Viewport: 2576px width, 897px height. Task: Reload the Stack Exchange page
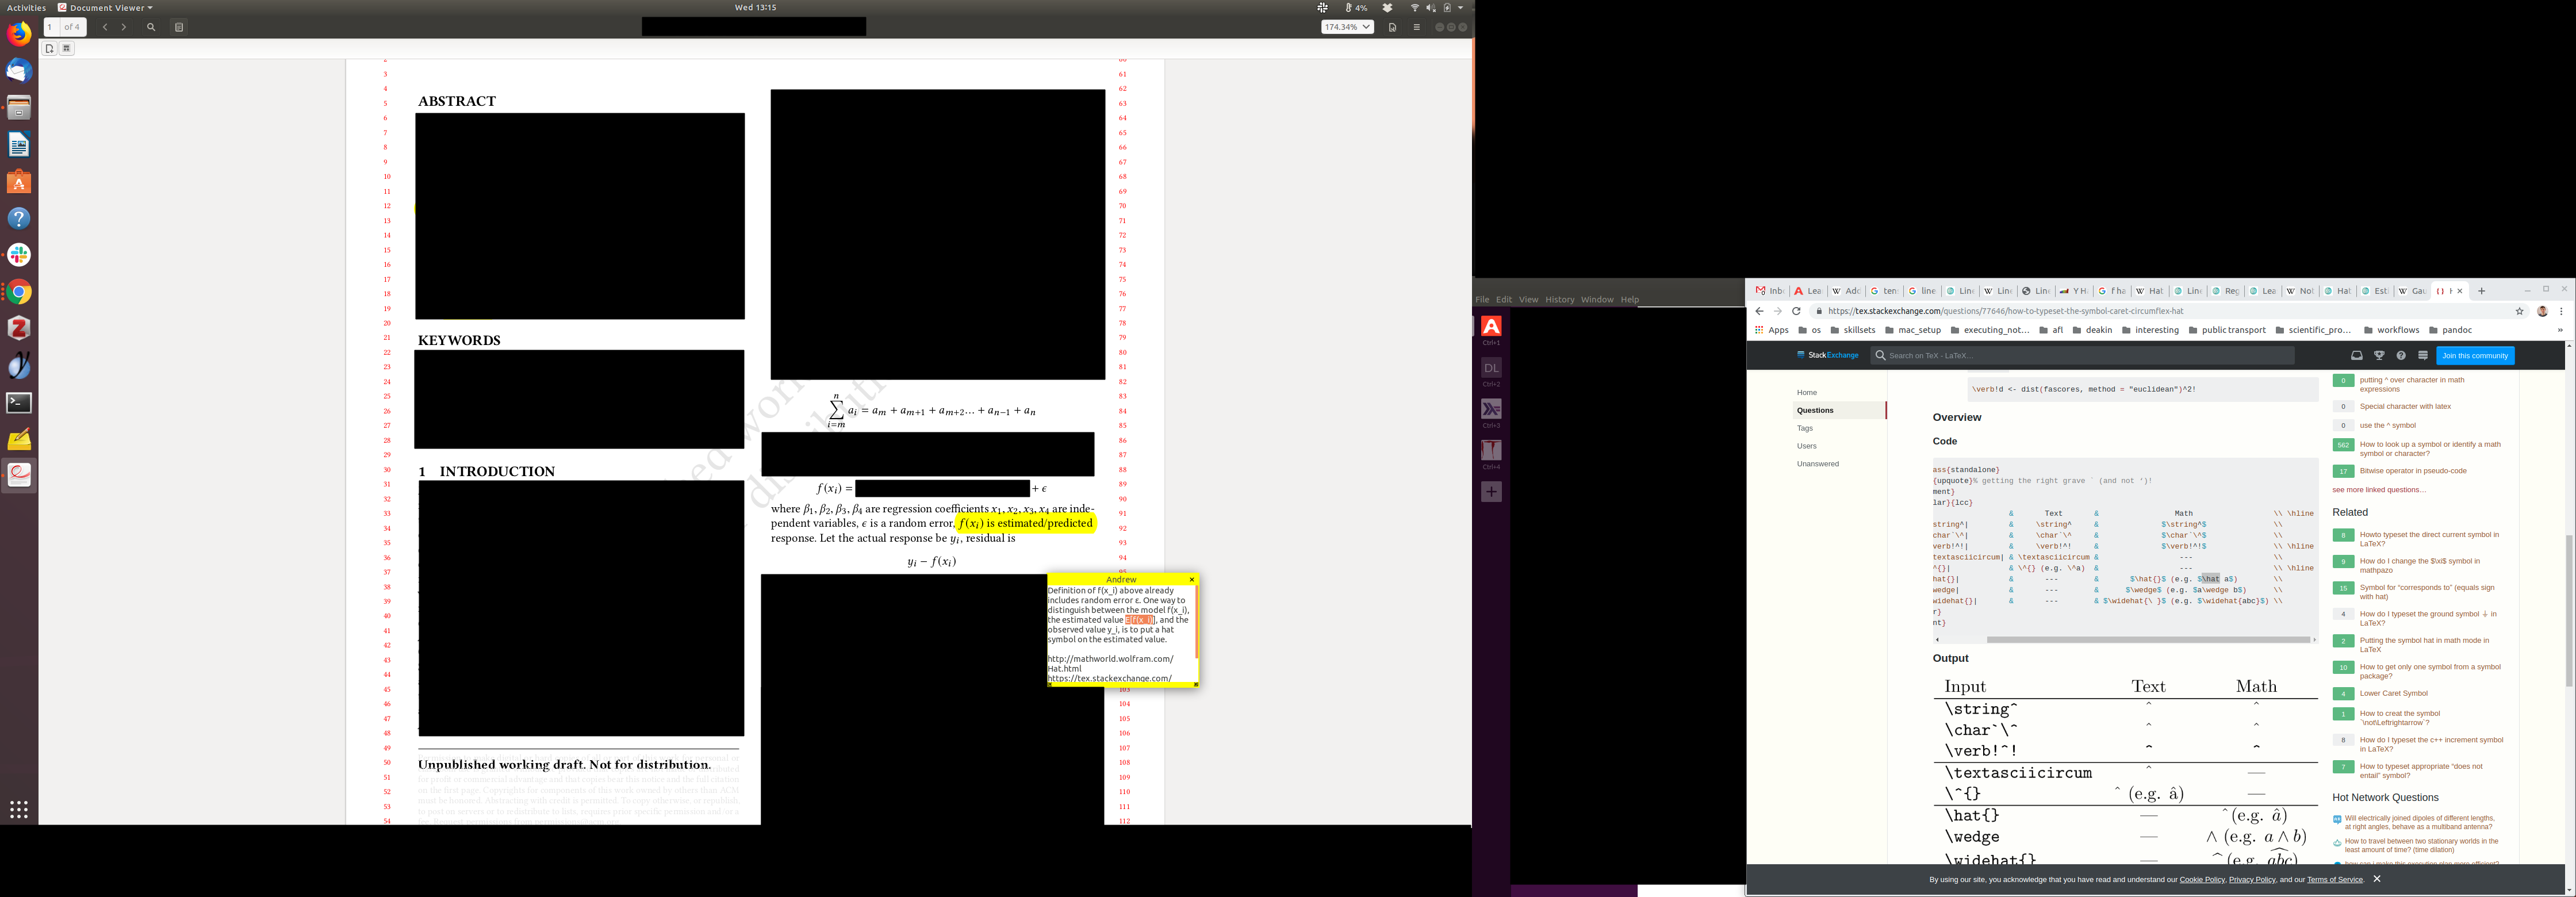coord(1796,311)
